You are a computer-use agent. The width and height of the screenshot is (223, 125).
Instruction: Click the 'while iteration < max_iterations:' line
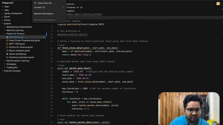[82, 99]
